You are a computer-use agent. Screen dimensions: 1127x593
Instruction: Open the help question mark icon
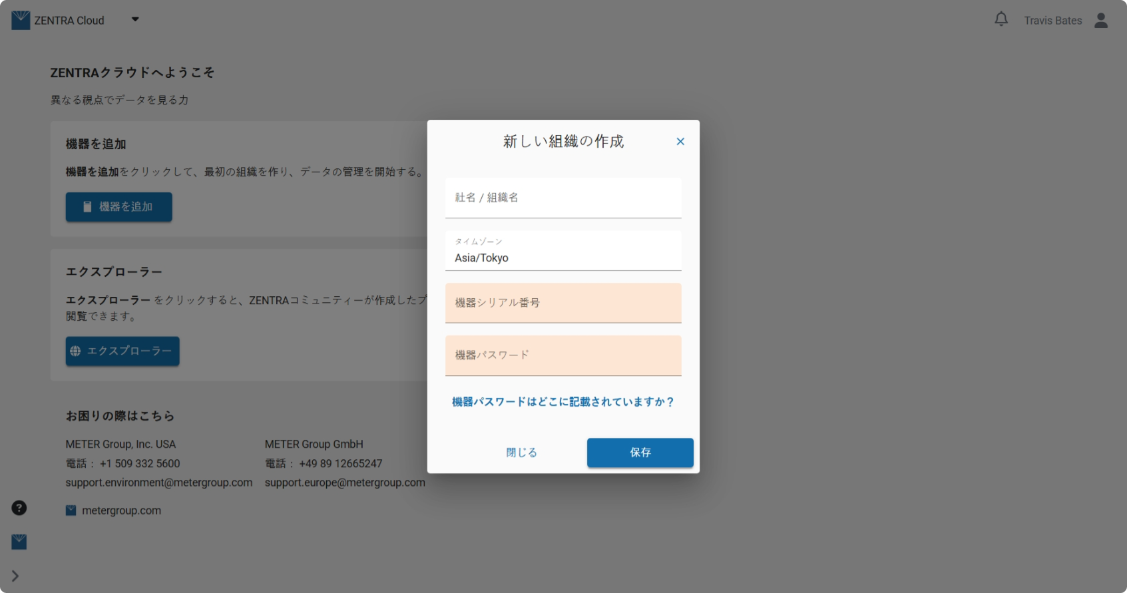[19, 508]
